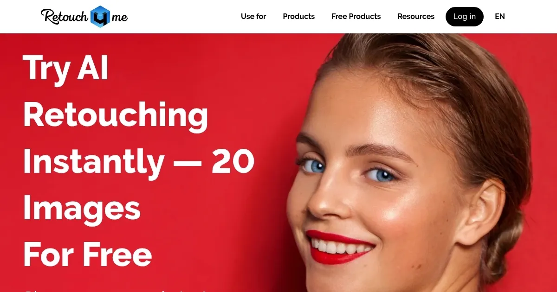Open the Use for menu
This screenshot has height=292, width=557.
tap(253, 17)
